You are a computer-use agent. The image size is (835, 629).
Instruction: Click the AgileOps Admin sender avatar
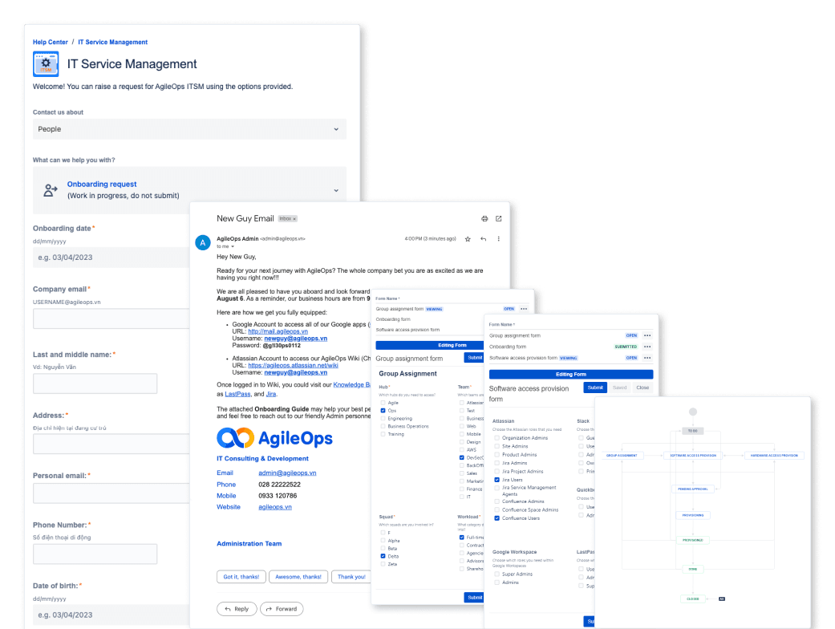(203, 243)
